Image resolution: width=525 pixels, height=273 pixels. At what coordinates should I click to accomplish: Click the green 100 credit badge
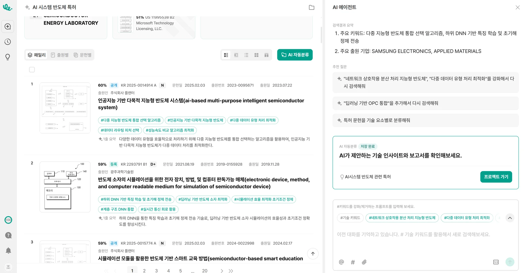(x=8, y=220)
